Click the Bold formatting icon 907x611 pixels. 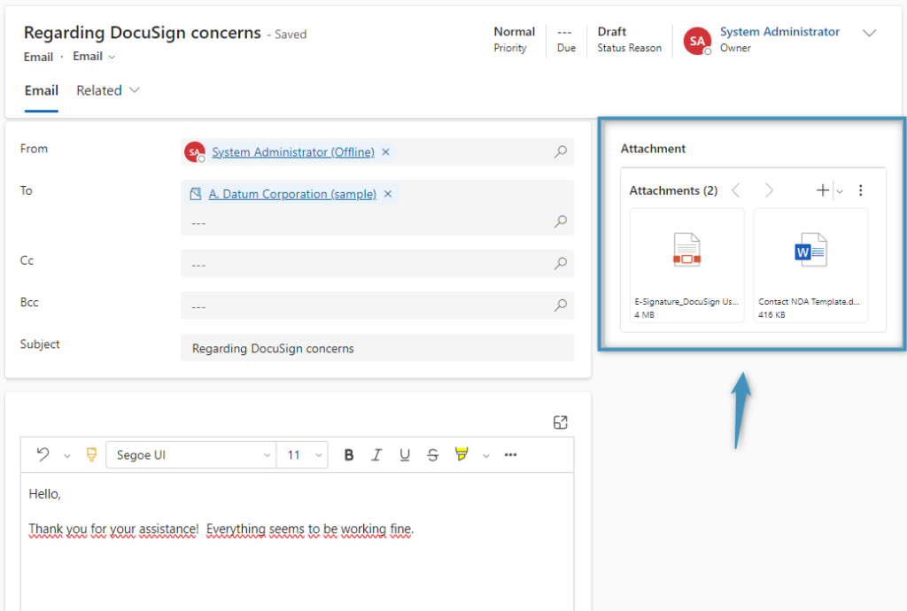point(349,455)
